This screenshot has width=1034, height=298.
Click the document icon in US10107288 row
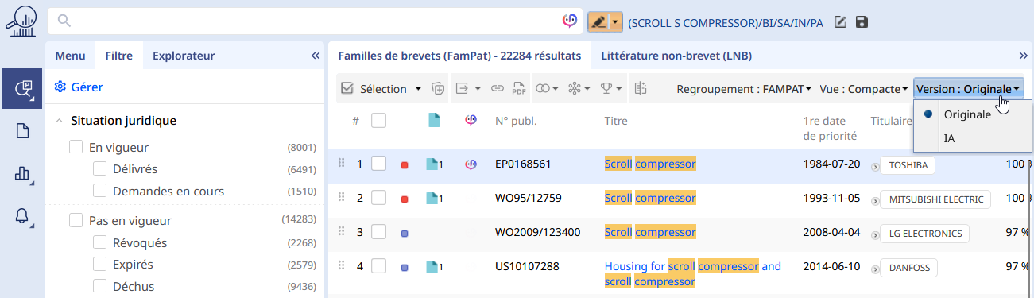pos(432,267)
